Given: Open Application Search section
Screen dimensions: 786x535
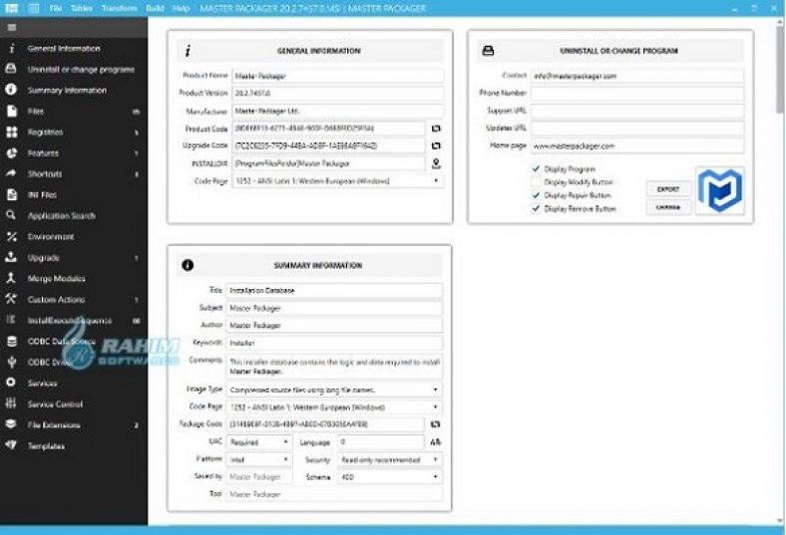Looking at the screenshot, I should (74, 216).
